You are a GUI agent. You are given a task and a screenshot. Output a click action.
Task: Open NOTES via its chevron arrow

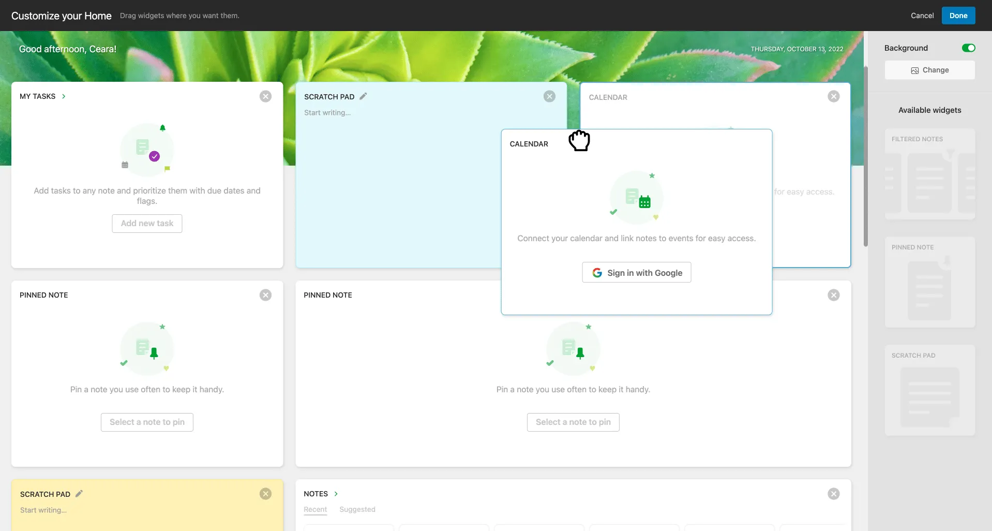point(335,493)
